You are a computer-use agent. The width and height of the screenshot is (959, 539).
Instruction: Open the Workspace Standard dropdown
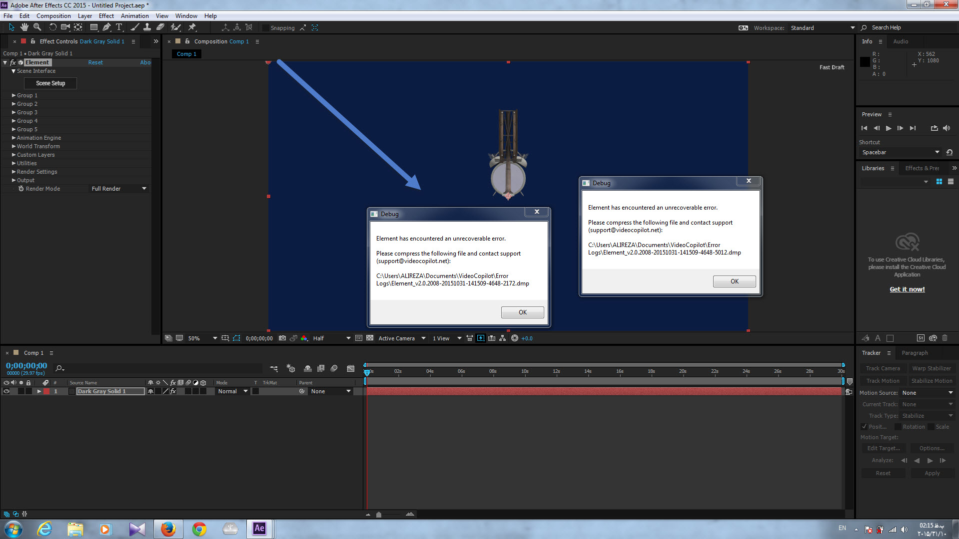tap(822, 28)
